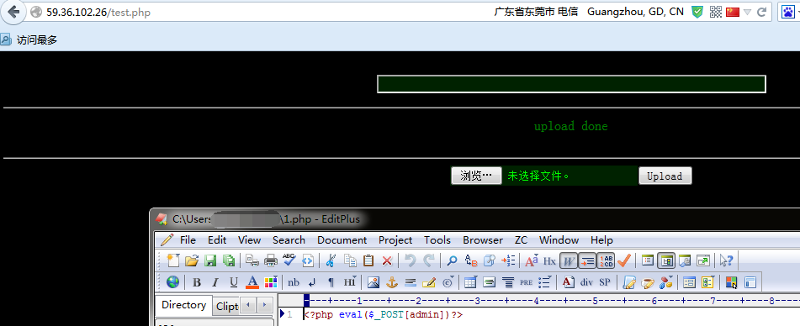Click the Open file folder icon
Image resolution: width=800 pixels, height=326 pixels.
click(x=191, y=260)
